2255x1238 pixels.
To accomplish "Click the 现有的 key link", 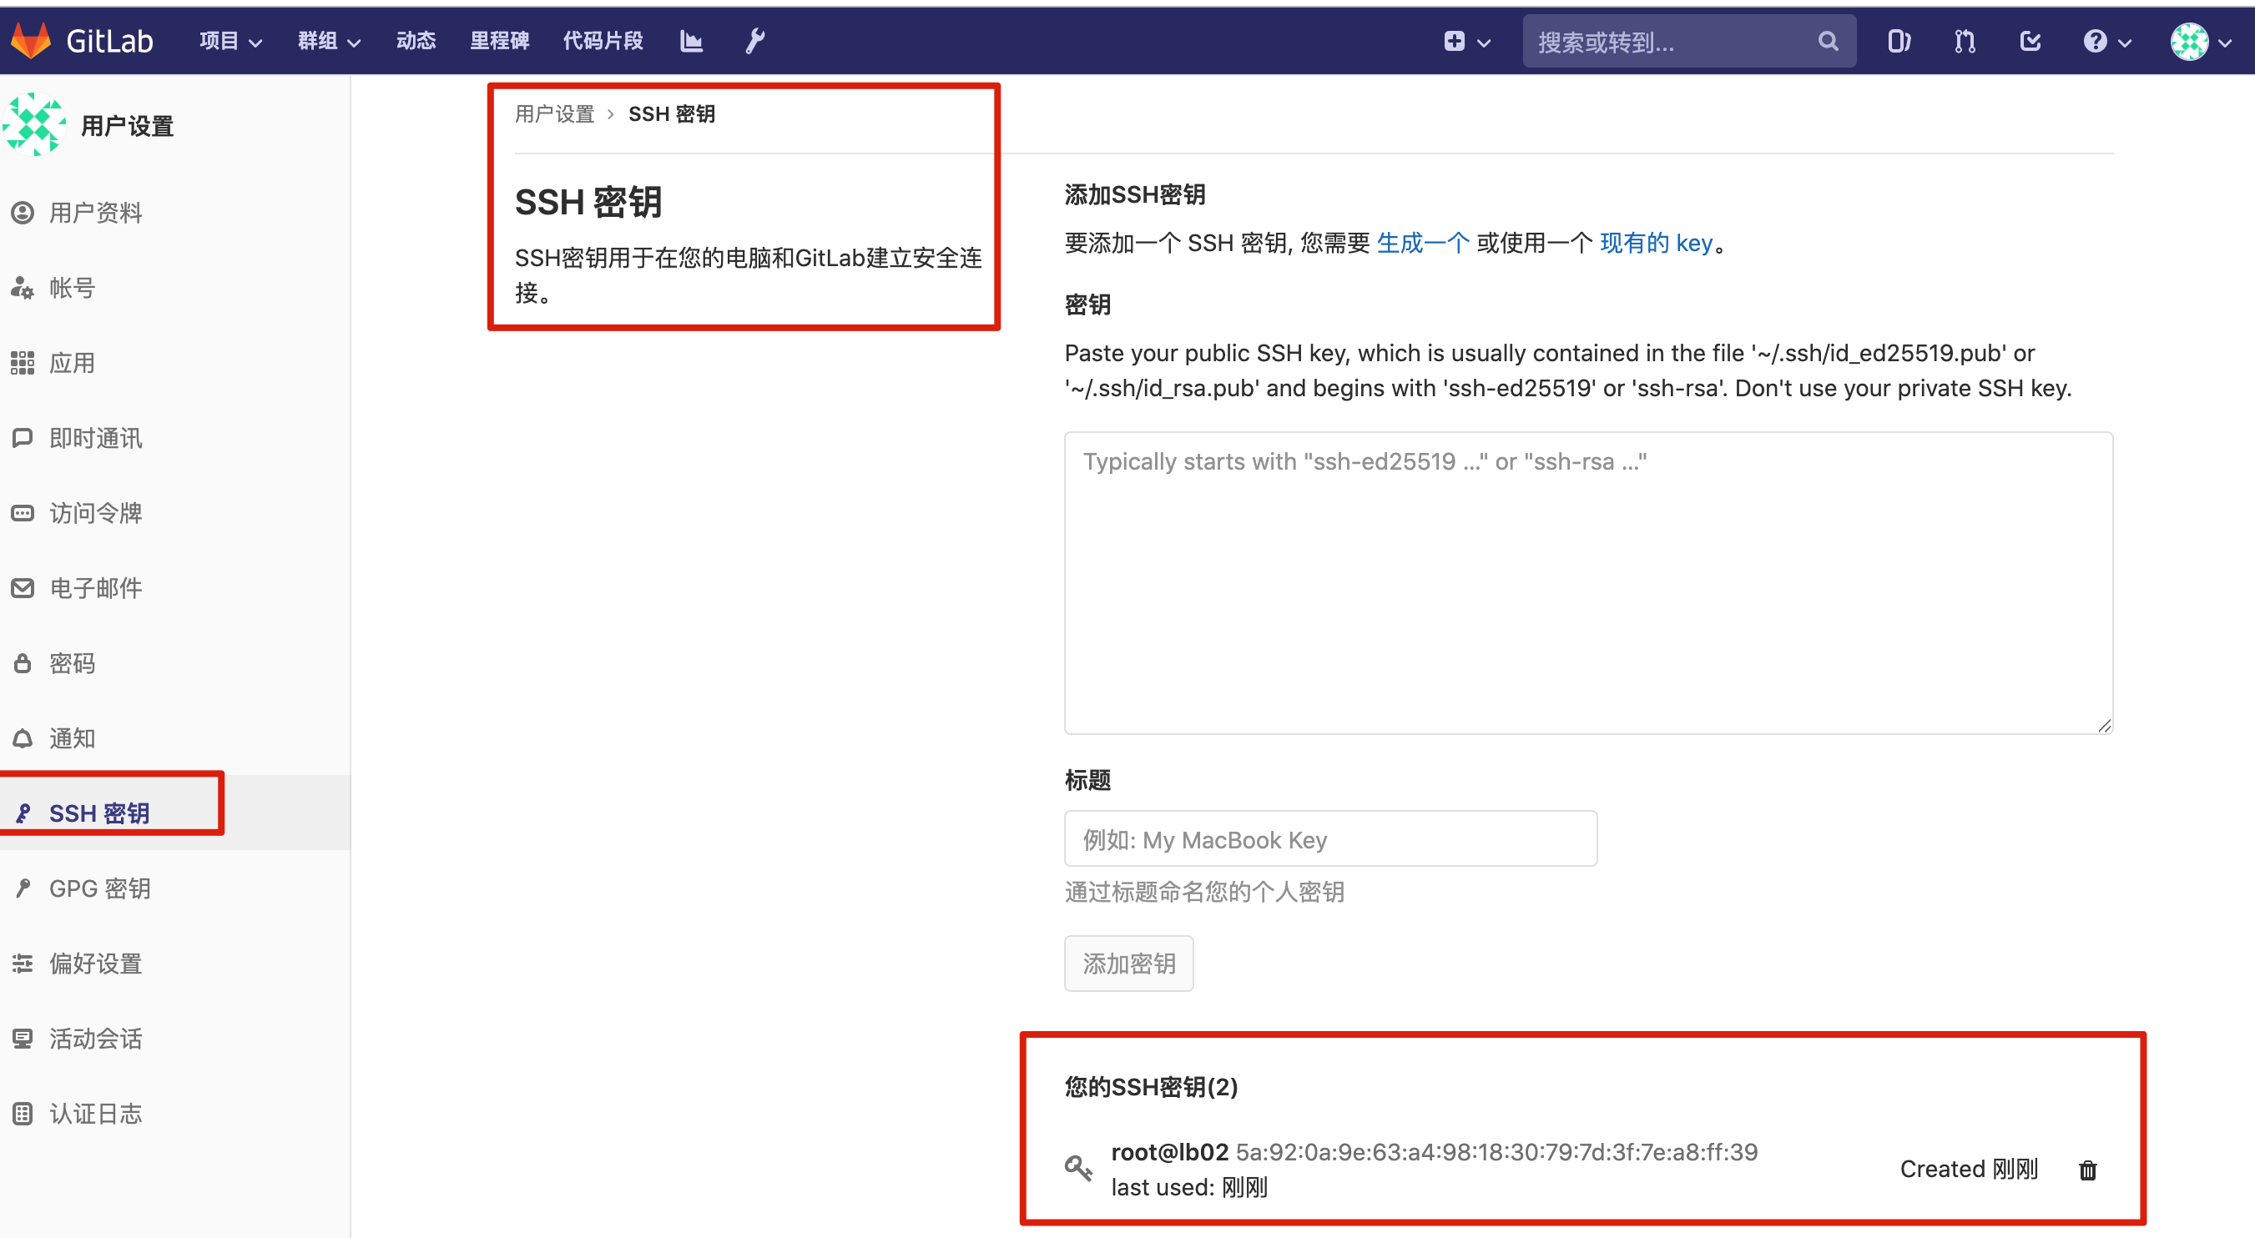I will click(1655, 243).
